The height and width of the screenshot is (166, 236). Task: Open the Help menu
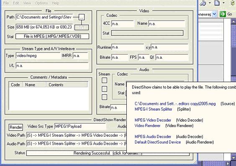55,3
